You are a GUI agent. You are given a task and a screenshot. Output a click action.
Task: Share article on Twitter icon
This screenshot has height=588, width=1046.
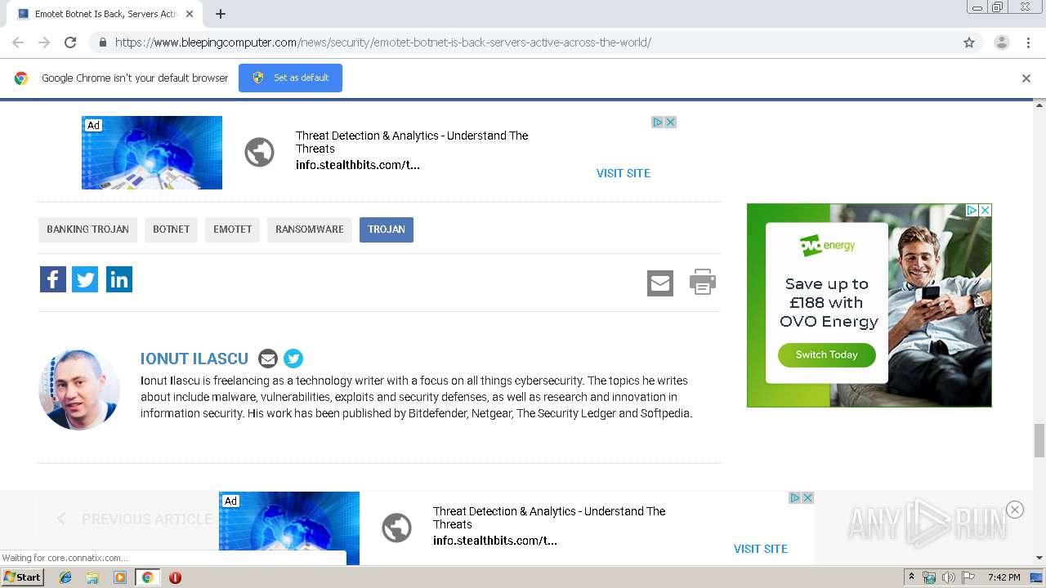tap(85, 279)
